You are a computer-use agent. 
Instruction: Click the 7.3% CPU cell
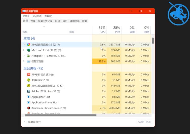(x=100, y=108)
